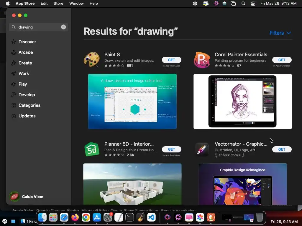Open the Edit menu
This screenshot has height=226, width=302.
[44, 3]
